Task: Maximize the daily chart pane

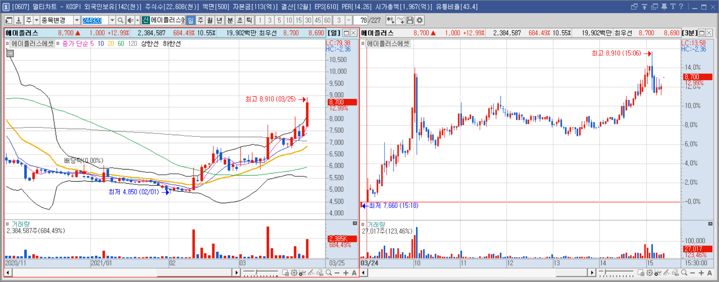Action: (x=346, y=33)
